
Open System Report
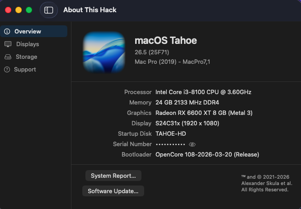[x=113, y=176]
